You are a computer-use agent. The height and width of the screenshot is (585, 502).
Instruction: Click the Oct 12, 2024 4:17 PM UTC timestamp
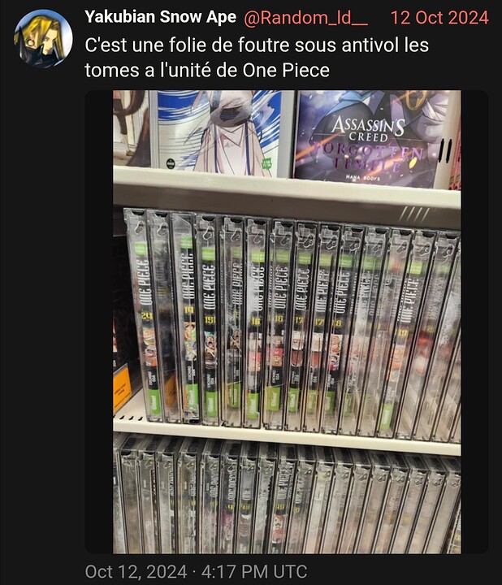point(197,571)
